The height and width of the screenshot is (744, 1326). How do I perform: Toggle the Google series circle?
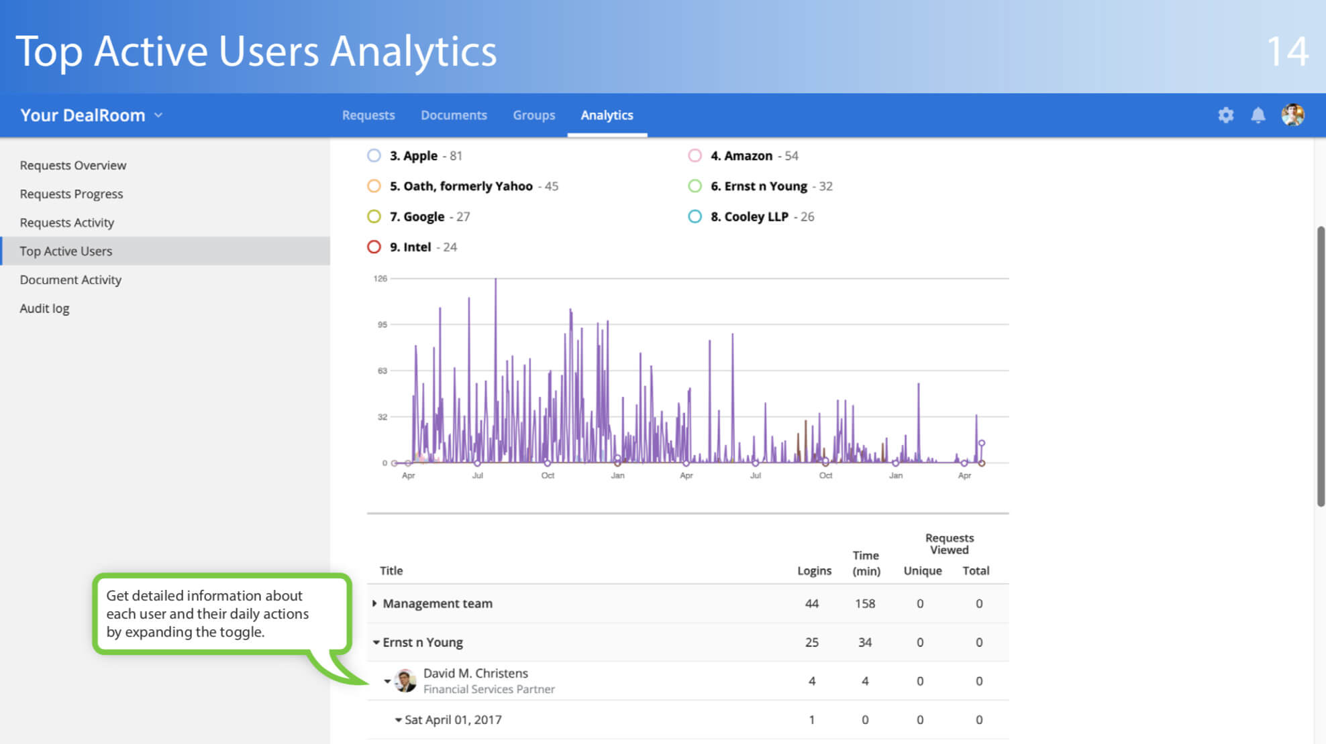374,216
